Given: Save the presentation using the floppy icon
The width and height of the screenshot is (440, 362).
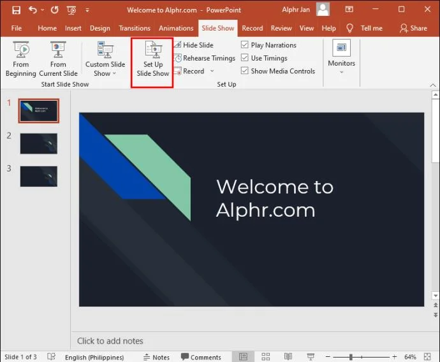Looking at the screenshot, I should (x=16, y=10).
